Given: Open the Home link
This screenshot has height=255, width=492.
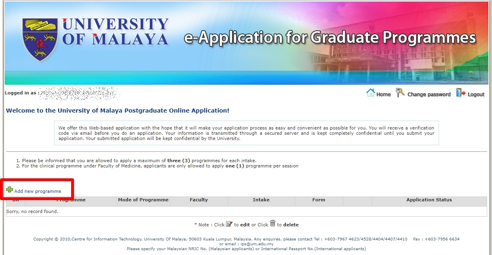Looking at the screenshot, I should 383,94.
